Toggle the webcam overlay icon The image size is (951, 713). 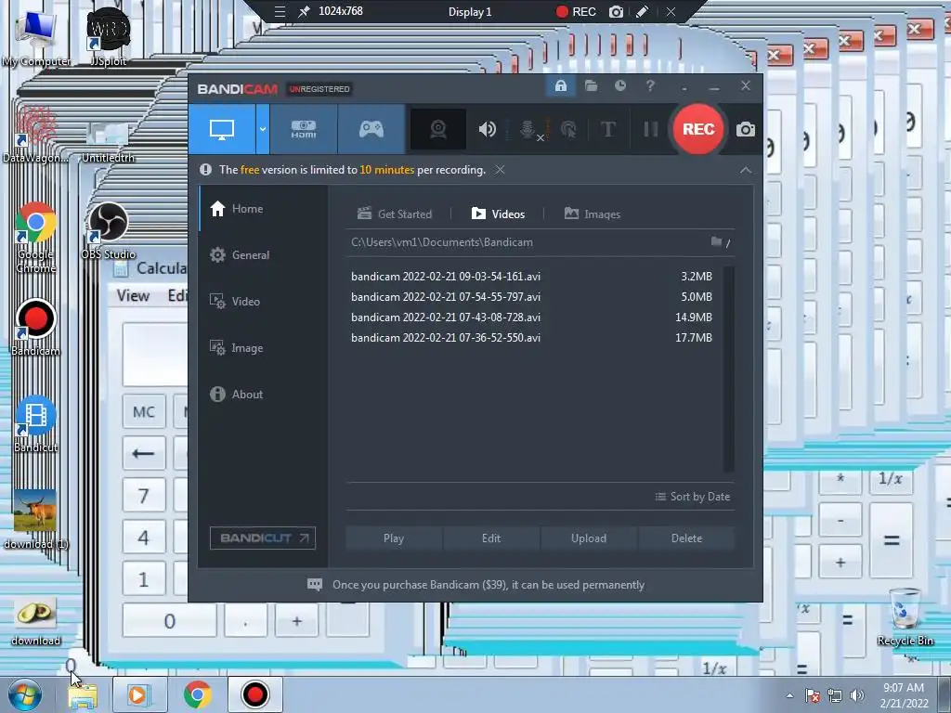(x=438, y=129)
